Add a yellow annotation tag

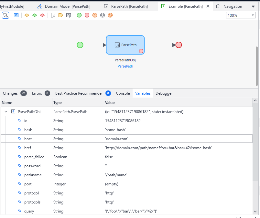(x=61, y=15)
